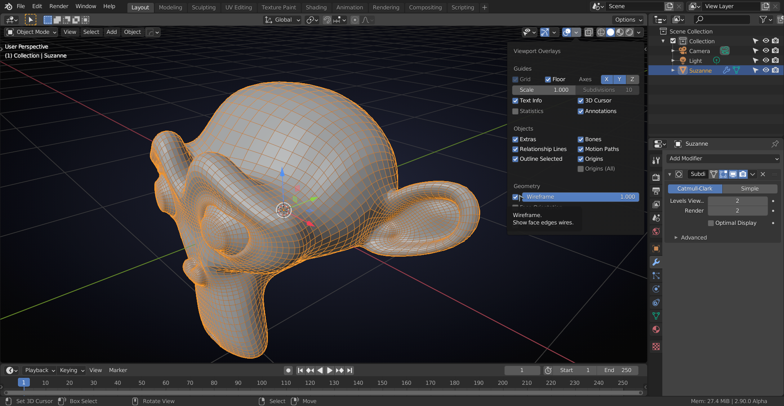Switch to Rendered viewport shading

[x=630, y=32]
